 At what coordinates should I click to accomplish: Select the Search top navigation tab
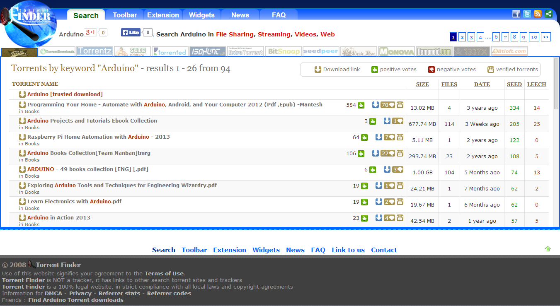86,15
